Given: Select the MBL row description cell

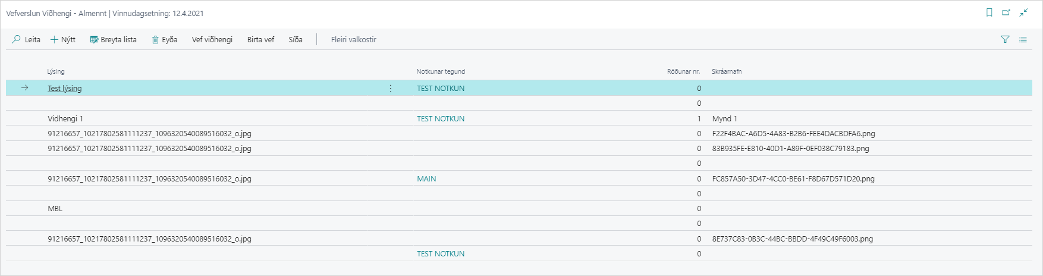Looking at the screenshot, I should coord(55,209).
